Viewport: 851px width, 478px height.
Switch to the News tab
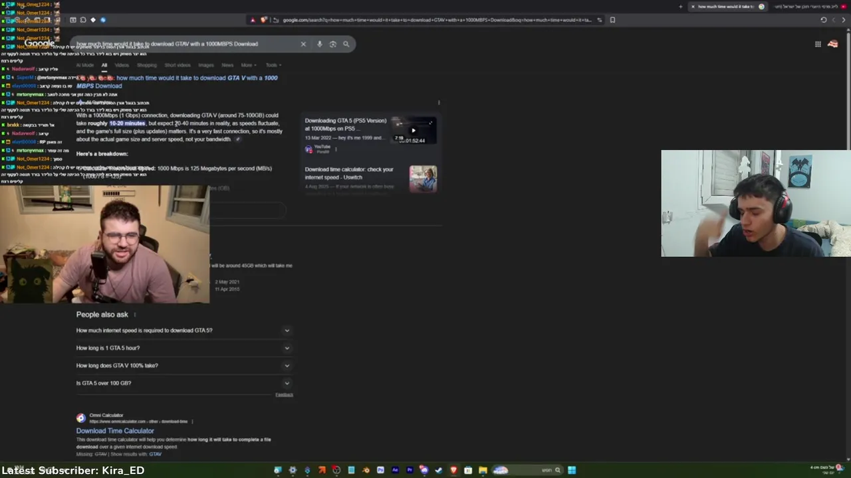point(227,65)
